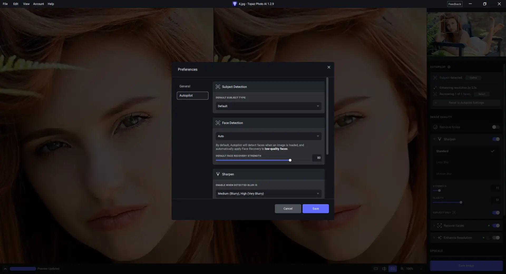This screenshot has width=506, height=274.
Task: Save the Preferences settings
Action: (x=315, y=209)
